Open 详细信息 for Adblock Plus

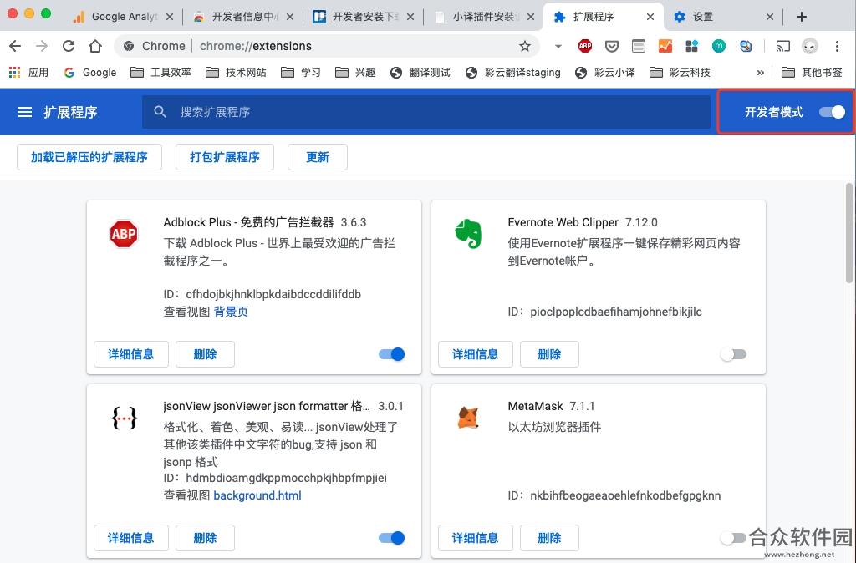click(x=131, y=354)
